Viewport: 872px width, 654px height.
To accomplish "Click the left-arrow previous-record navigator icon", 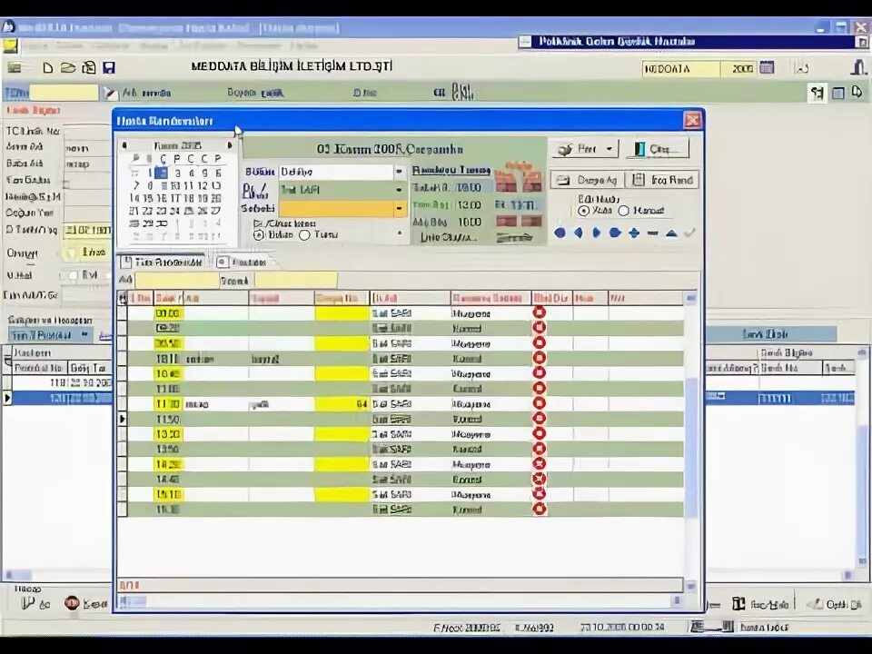I will coord(579,233).
